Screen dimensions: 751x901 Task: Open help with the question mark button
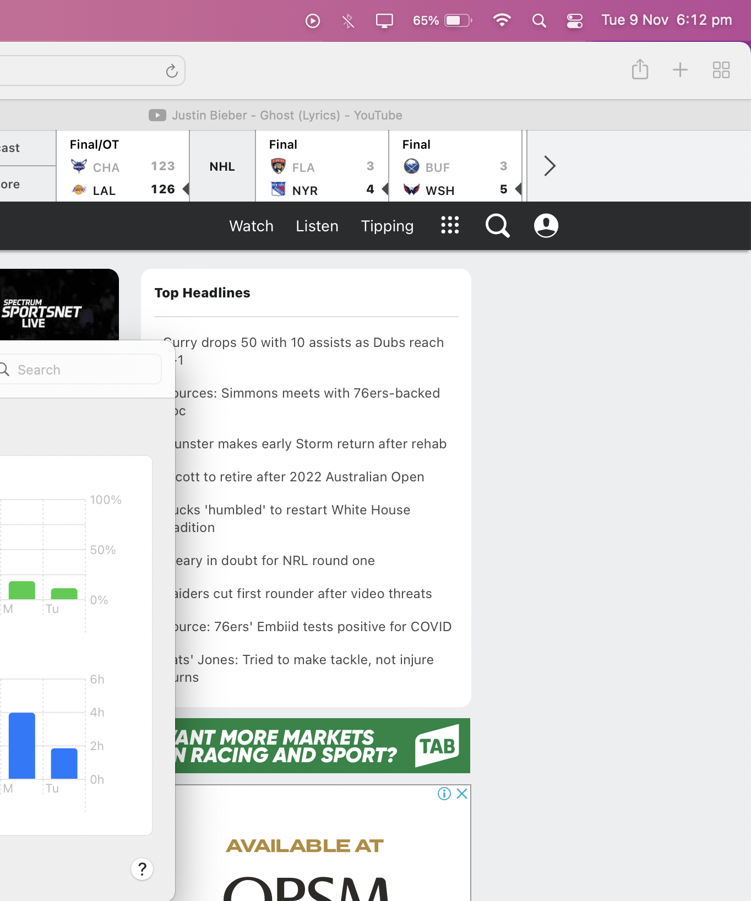(x=142, y=869)
